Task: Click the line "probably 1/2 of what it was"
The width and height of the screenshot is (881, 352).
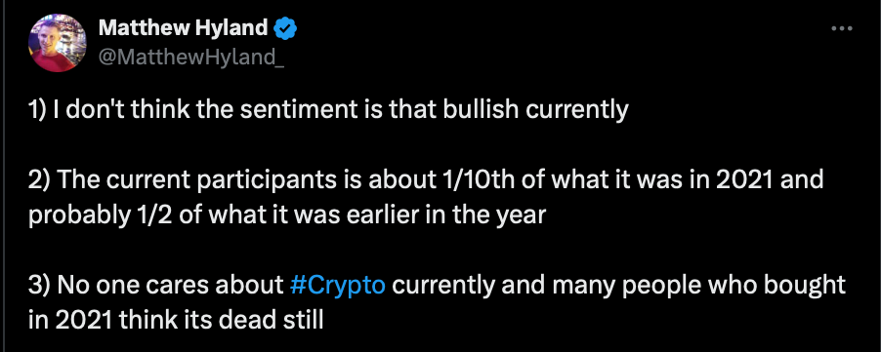Action: (287, 215)
